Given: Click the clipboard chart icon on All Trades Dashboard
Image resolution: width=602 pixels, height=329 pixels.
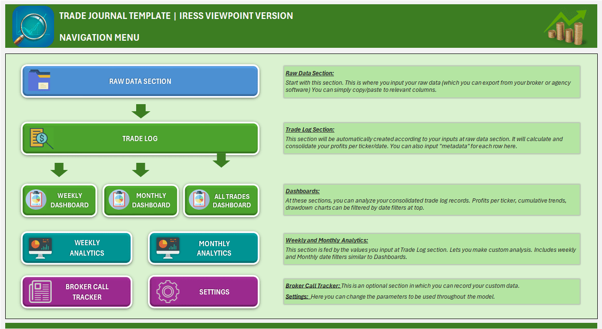Looking at the screenshot, I should (198, 200).
